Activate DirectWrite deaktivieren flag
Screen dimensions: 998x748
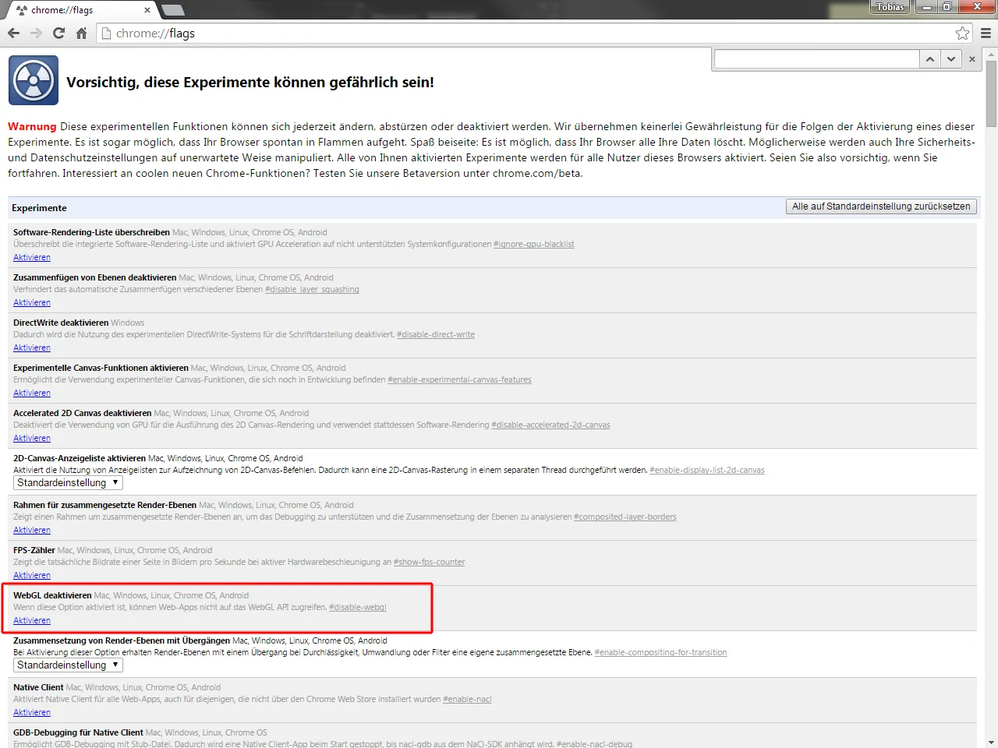(x=32, y=348)
